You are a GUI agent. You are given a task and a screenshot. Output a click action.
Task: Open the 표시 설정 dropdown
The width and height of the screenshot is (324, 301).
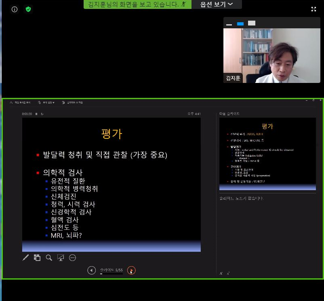[46, 103]
